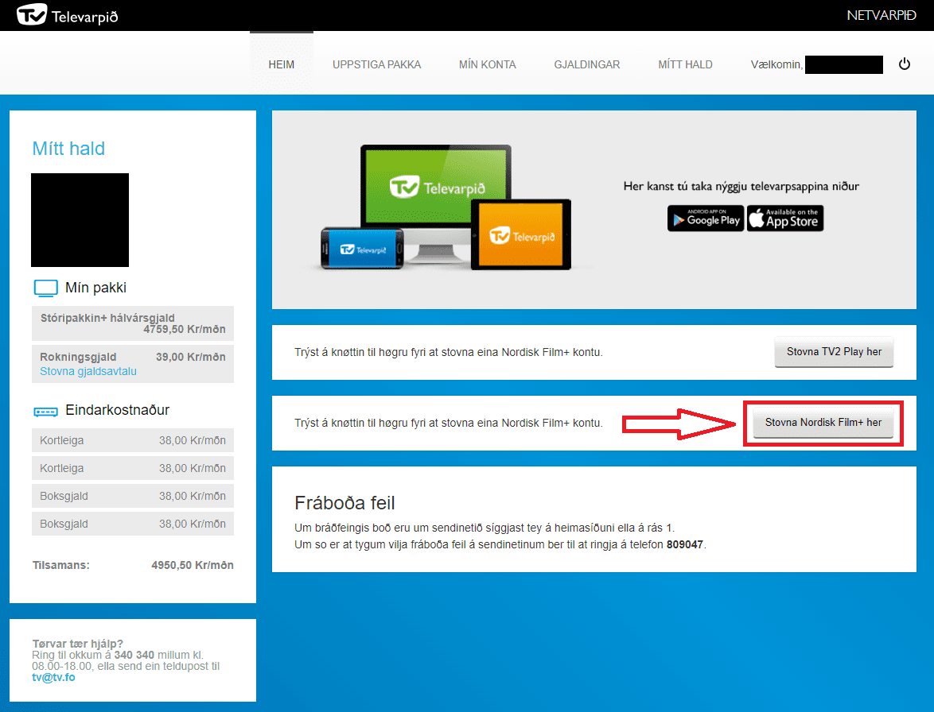Click the devices promo image
This screenshot has width=934, height=712.
click(x=446, y=207)
